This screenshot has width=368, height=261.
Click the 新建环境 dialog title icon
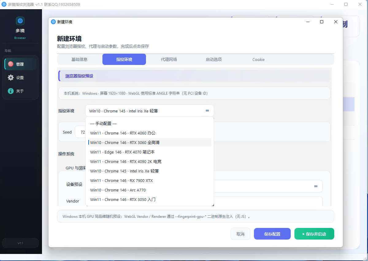coord(53,22)
